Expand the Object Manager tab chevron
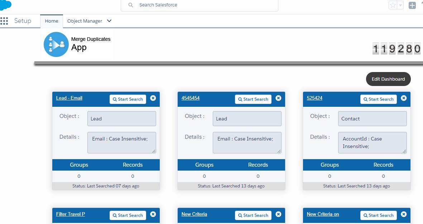The height and width of the screenshot is (224, 423). pyautogui.click(x=109, y=21)
